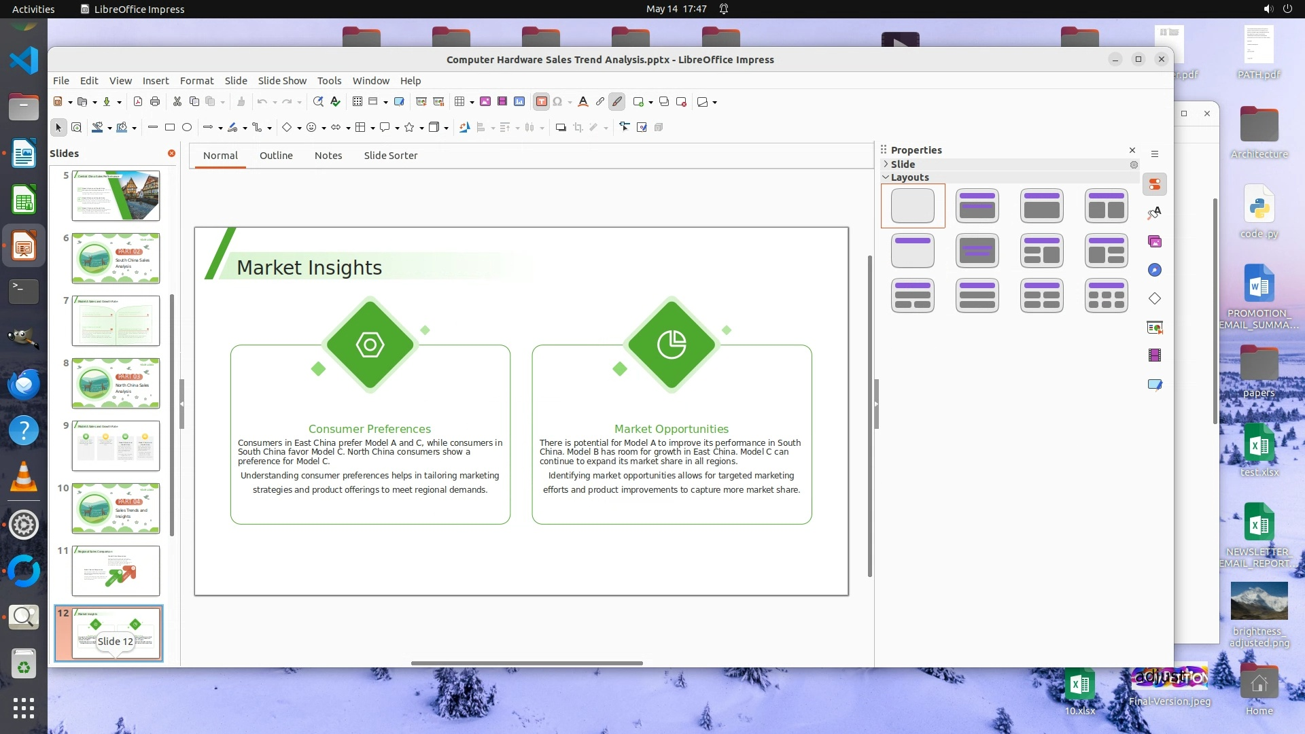Toggle Show Draw Functions button
This screenshot has height=734, width=1305.
click(x=617, y=102)
